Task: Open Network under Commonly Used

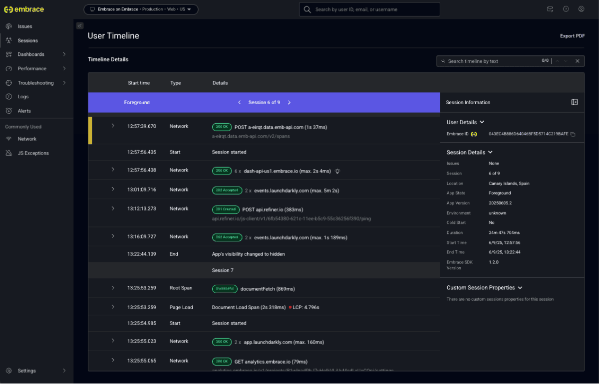Action: coord(27,139)
